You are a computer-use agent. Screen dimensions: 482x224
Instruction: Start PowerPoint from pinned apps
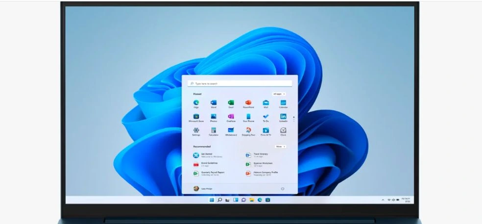(248, 104)
